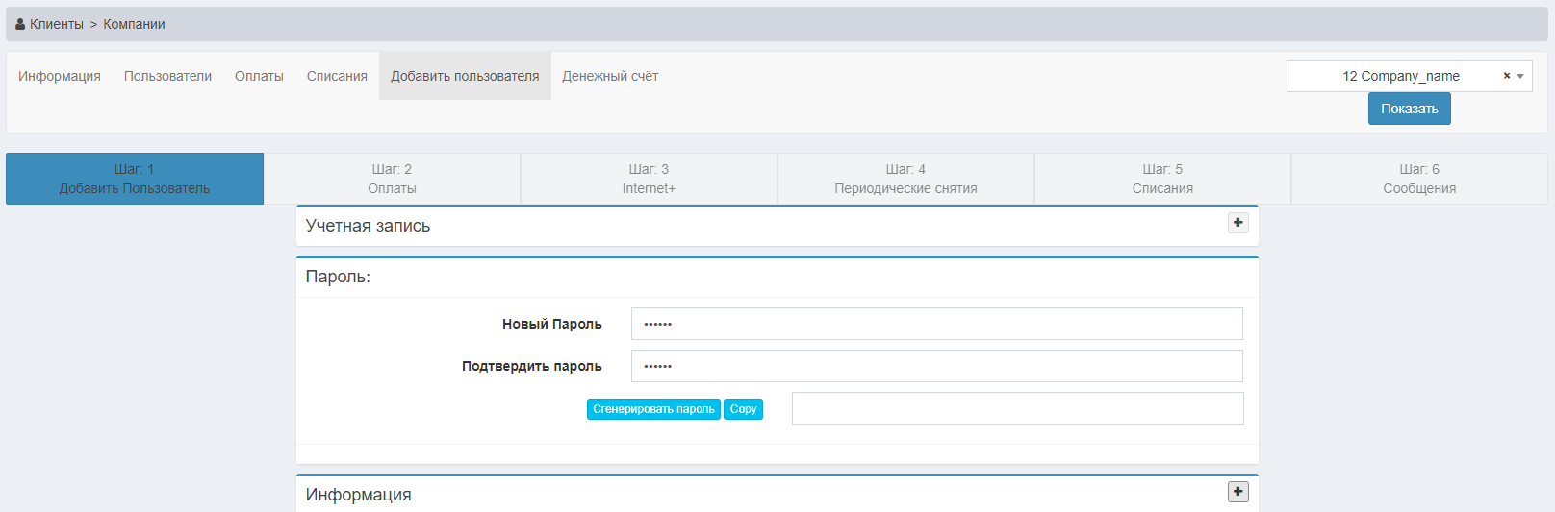Image resolution: width=1555 pixels, height=512 pixels.
Task: Expand the Учетная запись section plus icon
Action: (x=1237, y=223)
